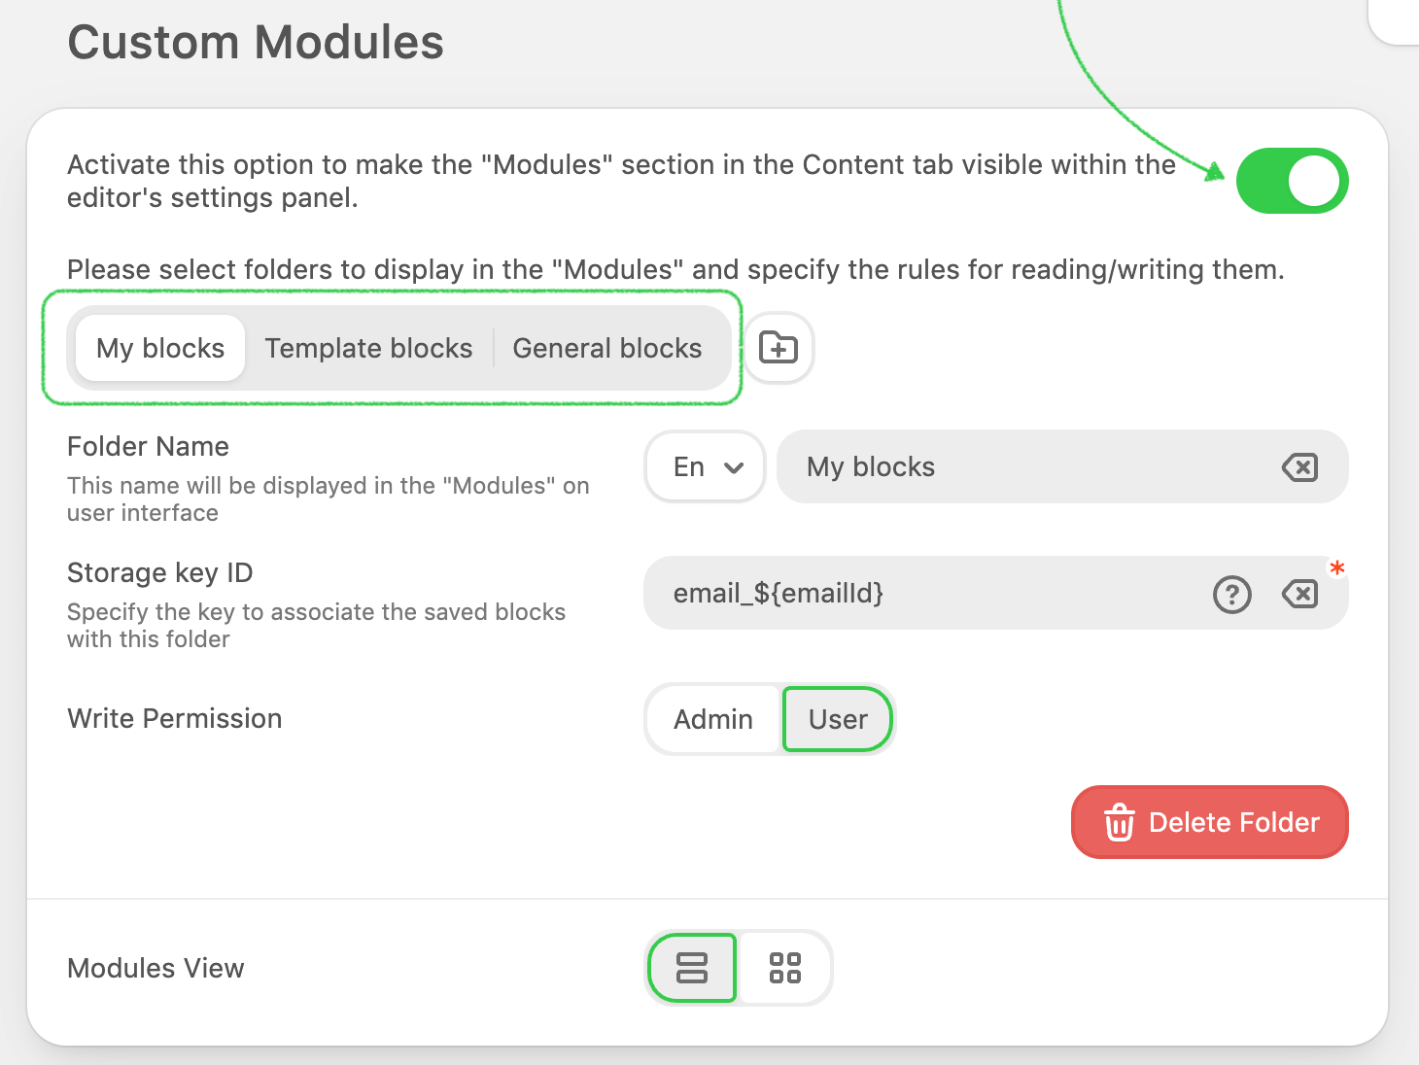Clear the Folder Name field text
Image resolution: width=1419 pixels, height=1065 pixels.
point(1299,467)
